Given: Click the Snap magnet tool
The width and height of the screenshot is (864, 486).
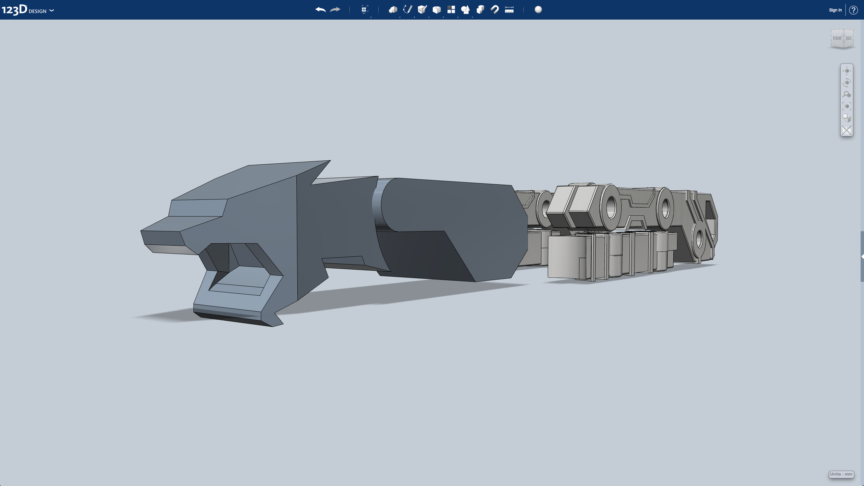Looking at the screenshot, I should click(494, 10).
